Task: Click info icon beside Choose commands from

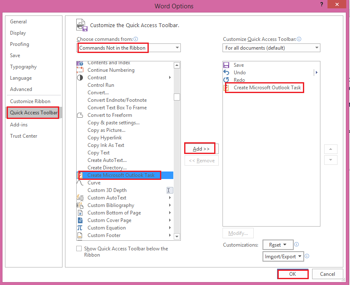Action: tap(136, 39)
